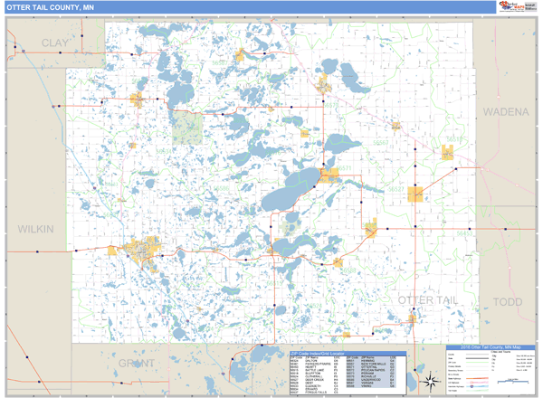The image size is (543, 398).
Task: Click the green shaded park area
Action: (x=187, y=128)
